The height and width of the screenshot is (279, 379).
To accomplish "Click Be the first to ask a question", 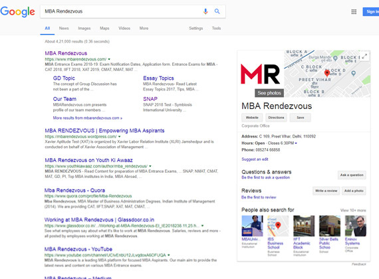I will 266,177.
